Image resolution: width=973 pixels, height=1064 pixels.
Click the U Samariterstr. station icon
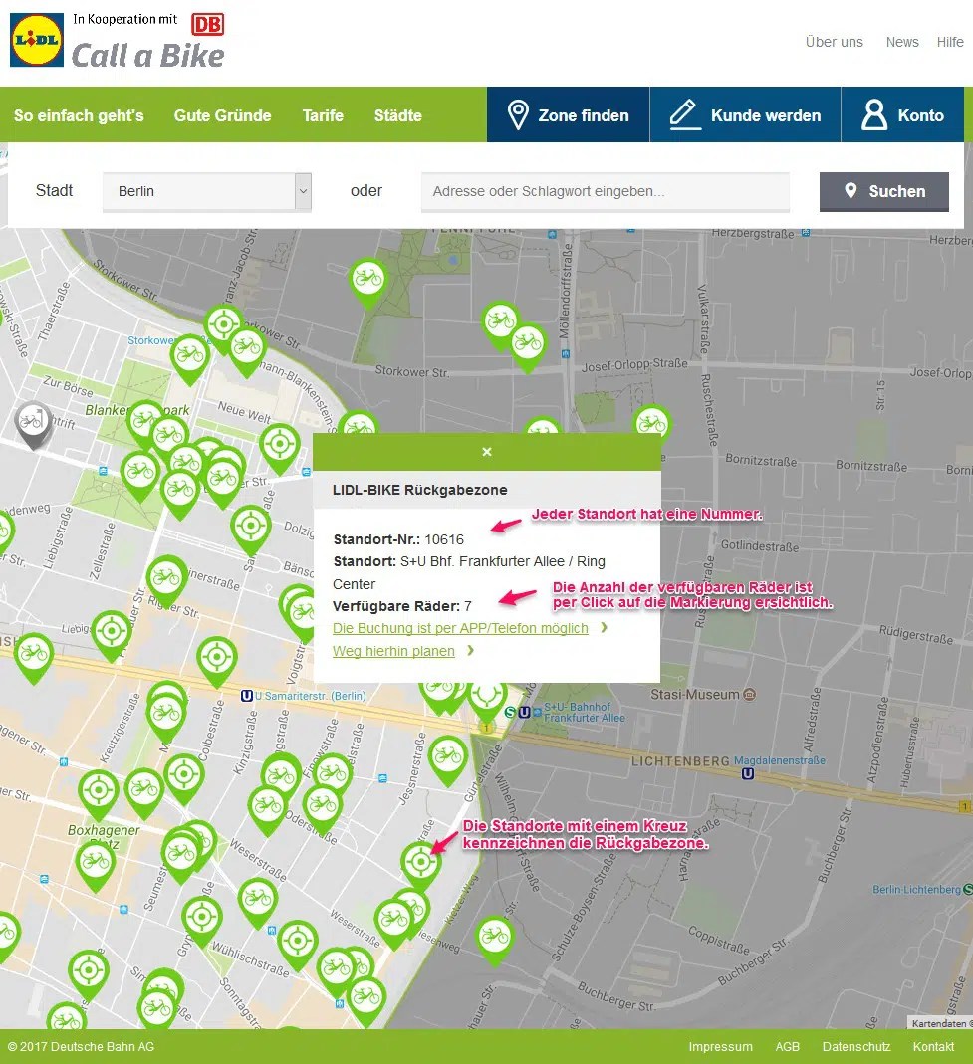pyautogui.click(x=247, y=696)
